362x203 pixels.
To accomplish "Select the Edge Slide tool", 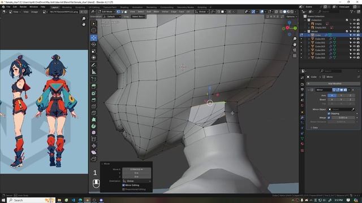I will click(93, 139).
